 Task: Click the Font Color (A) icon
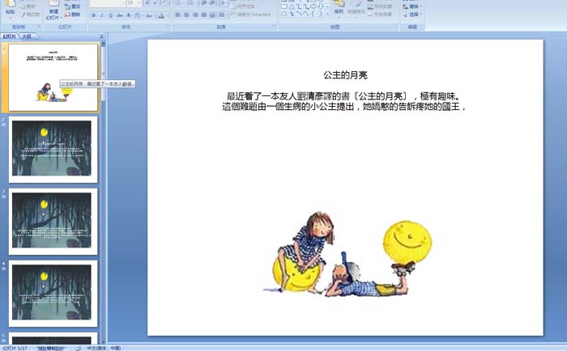click(x=161, y=15)
